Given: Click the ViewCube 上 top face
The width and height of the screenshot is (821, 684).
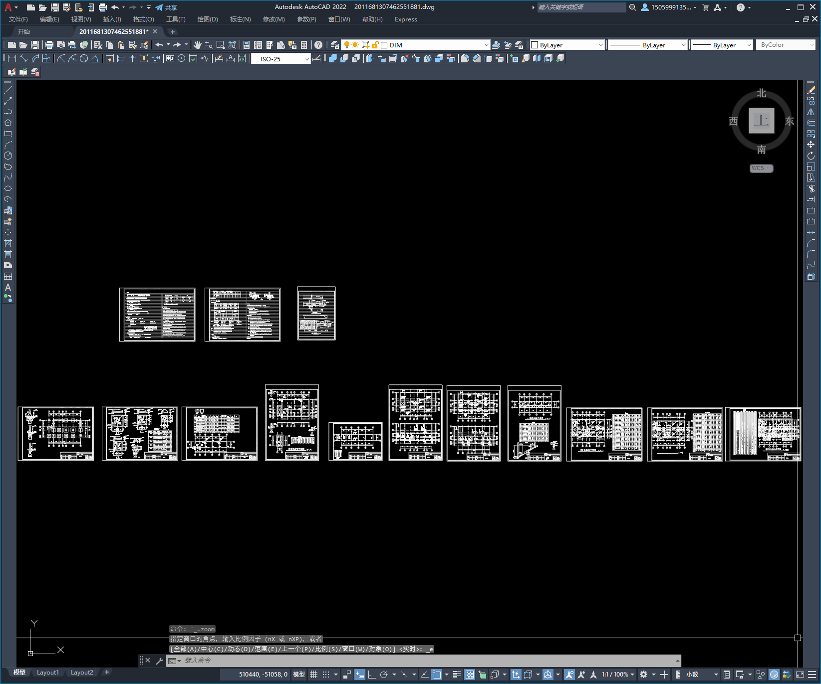Looking at the screenshot, I should [x=762, y=121].
